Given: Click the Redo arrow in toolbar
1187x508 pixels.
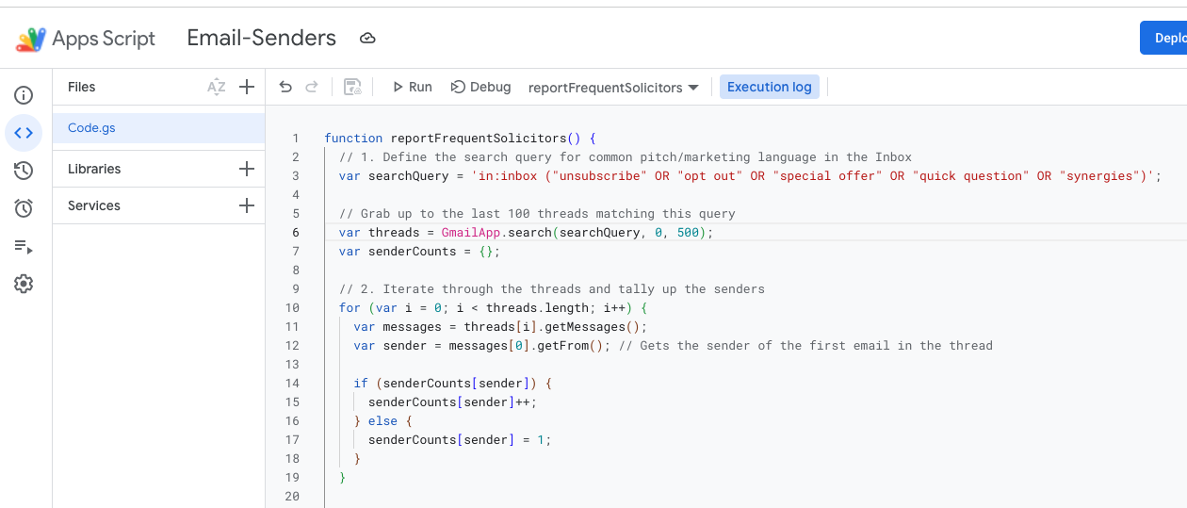Looking at the screenshot, I should click(x=312, y=87).
